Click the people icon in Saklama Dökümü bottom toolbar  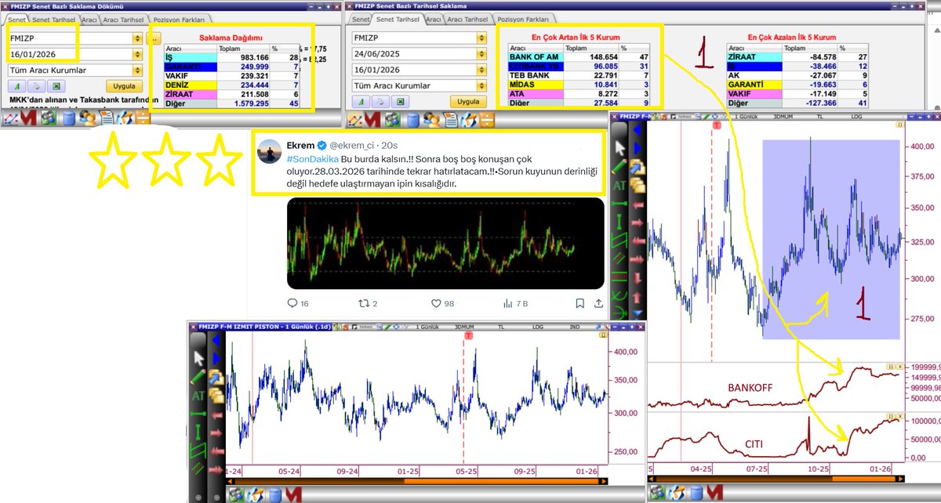pos(88,118)
